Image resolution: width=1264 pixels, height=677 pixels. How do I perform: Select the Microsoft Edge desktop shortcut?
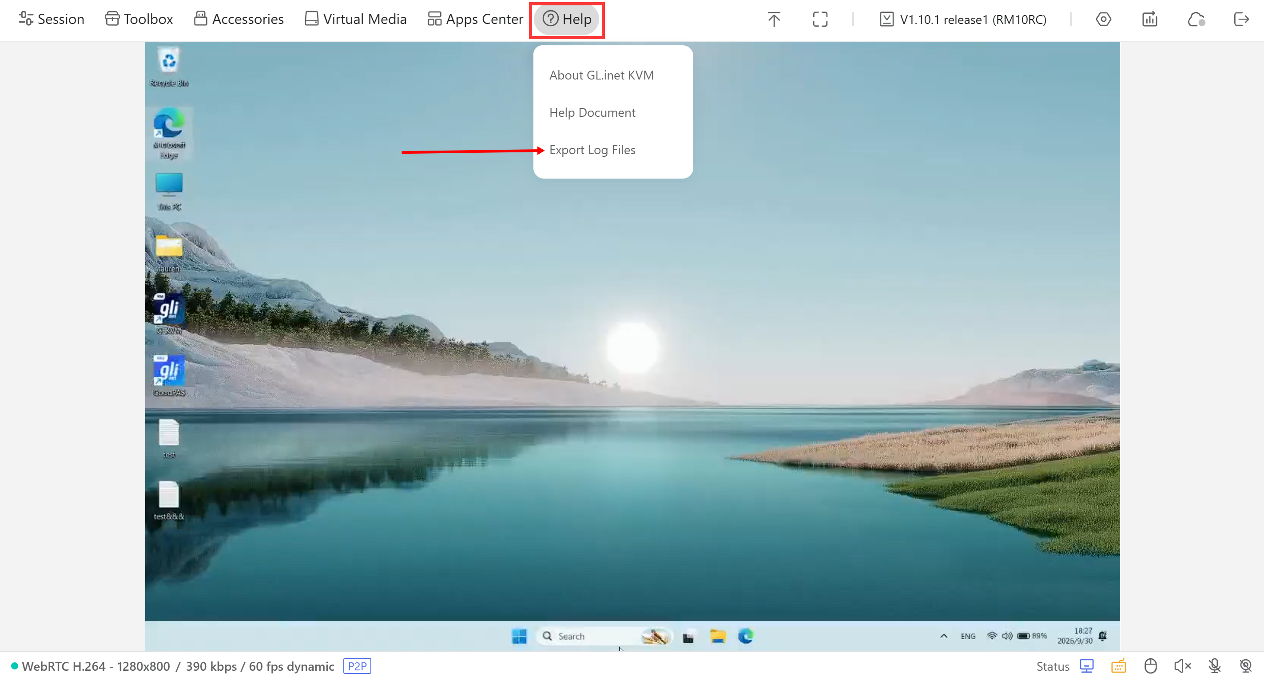coord(169,133)
